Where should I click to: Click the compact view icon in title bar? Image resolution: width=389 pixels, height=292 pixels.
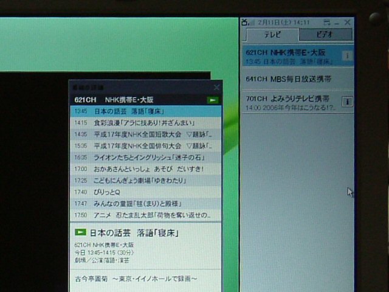coord(326,23)
